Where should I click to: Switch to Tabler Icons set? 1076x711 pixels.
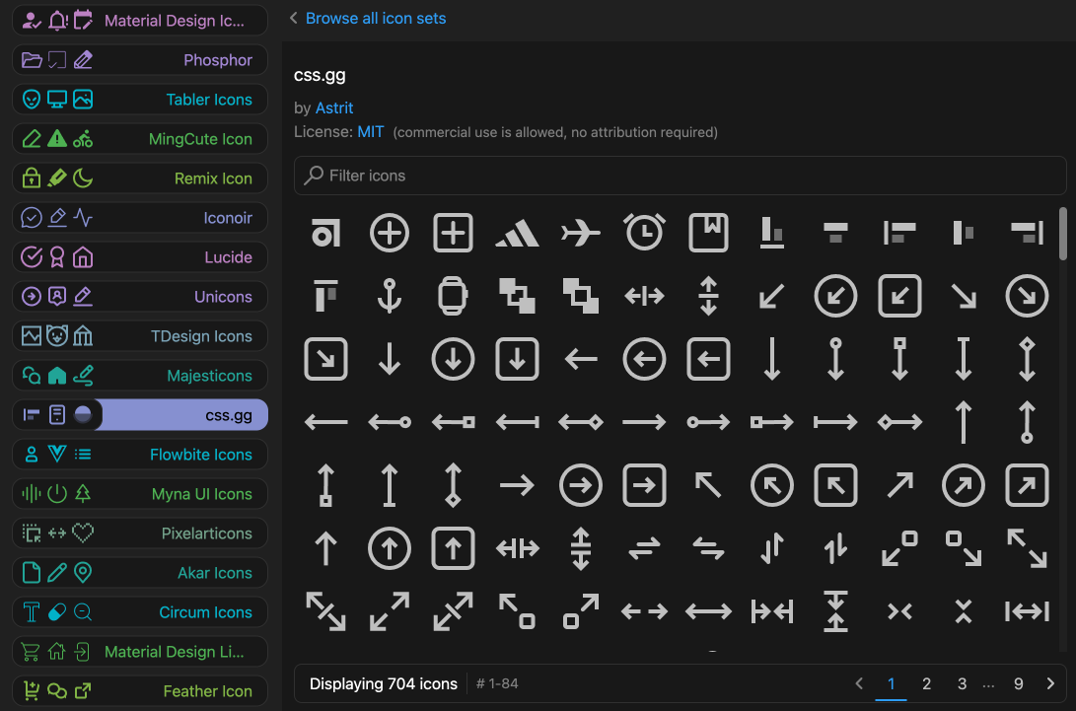tap(140, 100)
